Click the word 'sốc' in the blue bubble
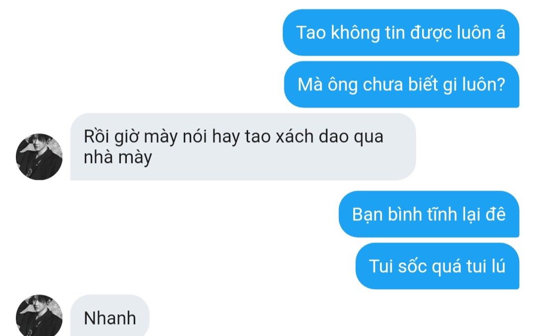This screenshot has height=336, width=535. click(x=412, y=266)
